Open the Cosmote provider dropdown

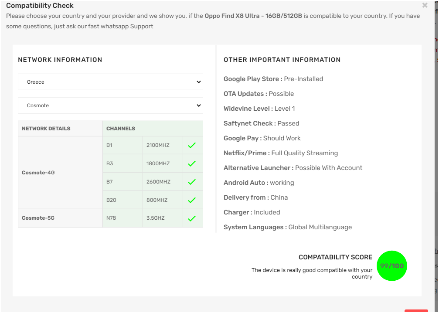click(x=110, y=105)
